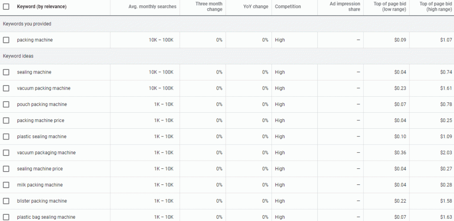Check the 'milk packing machine' checkbox
The width and height of the screenshot is (454, 221).
click(6, 185)
